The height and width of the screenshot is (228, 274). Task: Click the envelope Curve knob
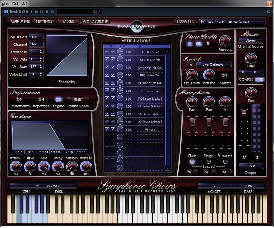click(30, 166)
